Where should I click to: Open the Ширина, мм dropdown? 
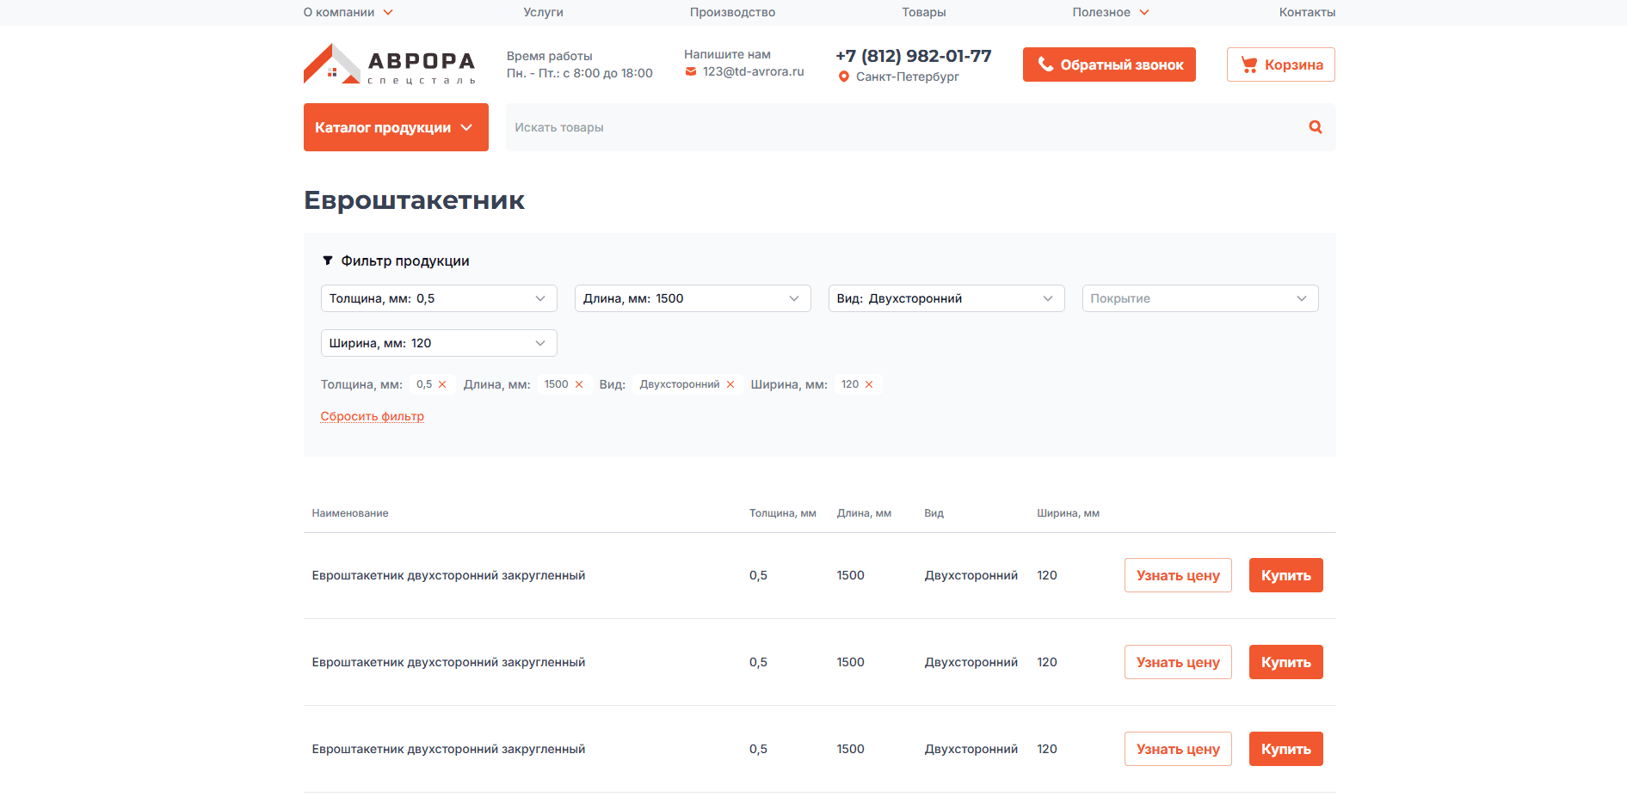[439, 343]
